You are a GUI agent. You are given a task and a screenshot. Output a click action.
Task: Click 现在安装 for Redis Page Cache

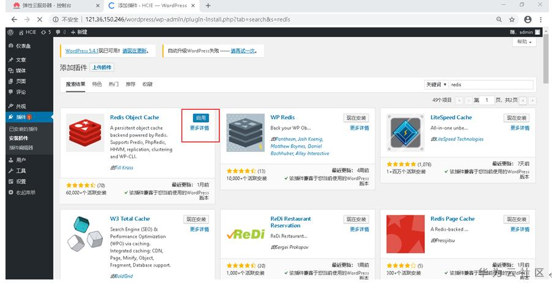pyautogui.click(x=517, y=220)
